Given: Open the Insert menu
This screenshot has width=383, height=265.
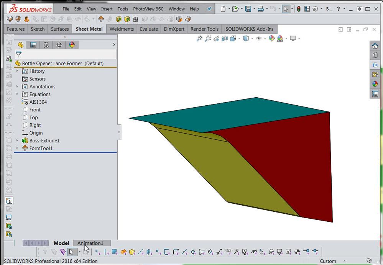Looking at the screenshot, I should click(x=107, y=9).
